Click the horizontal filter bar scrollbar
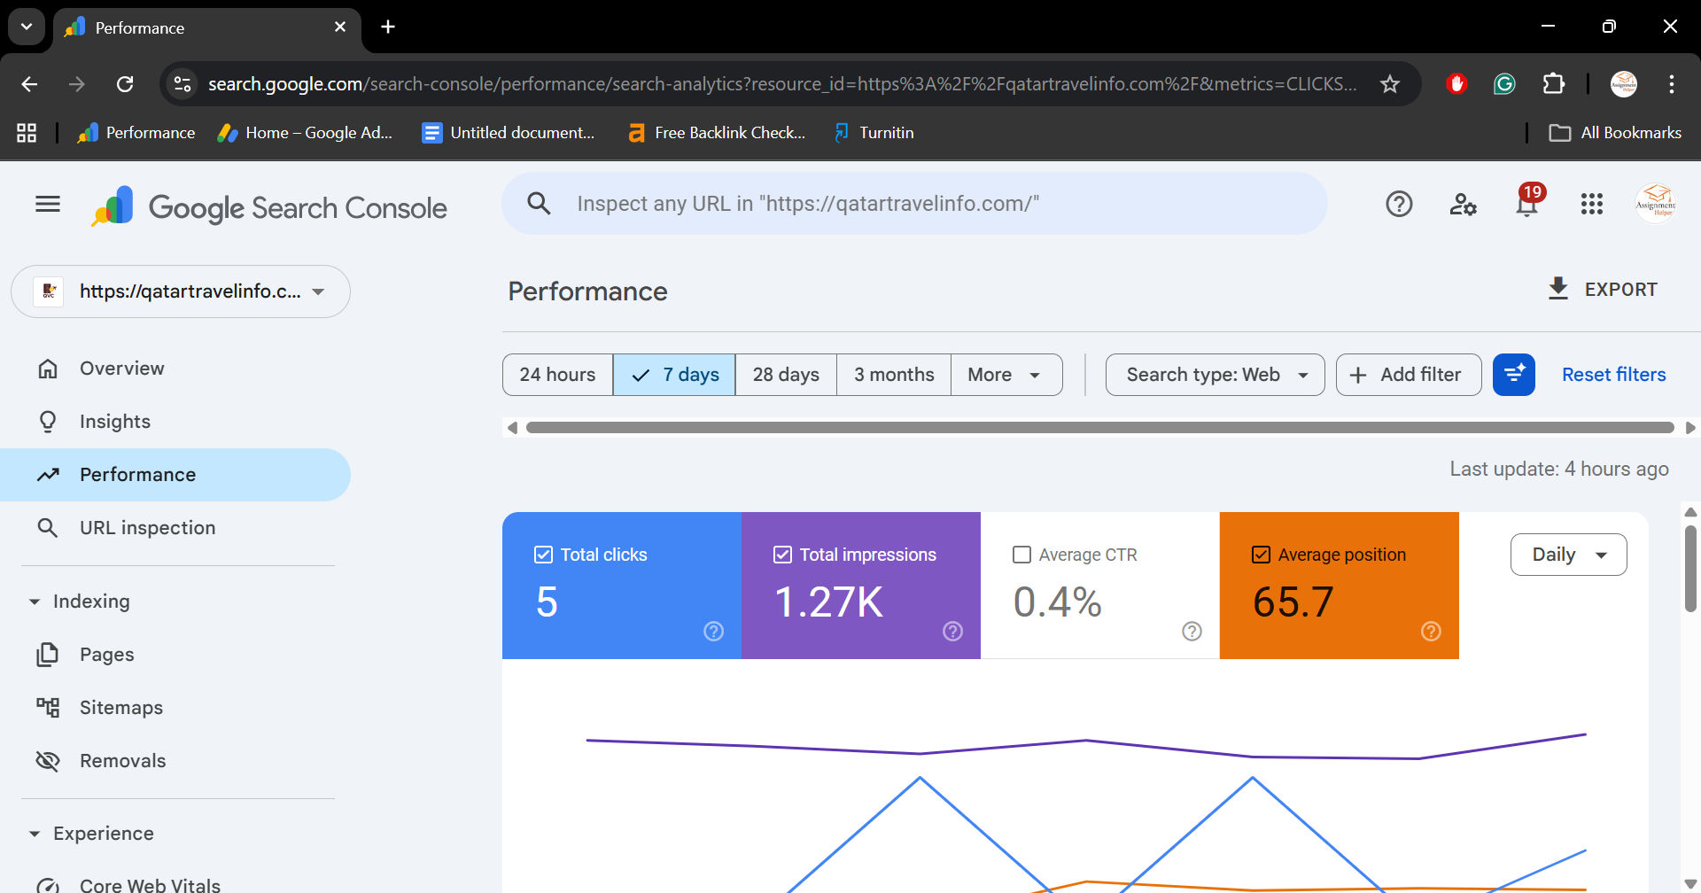Viewport: 1701px width, 893px height. click(x=1099, y=428)
